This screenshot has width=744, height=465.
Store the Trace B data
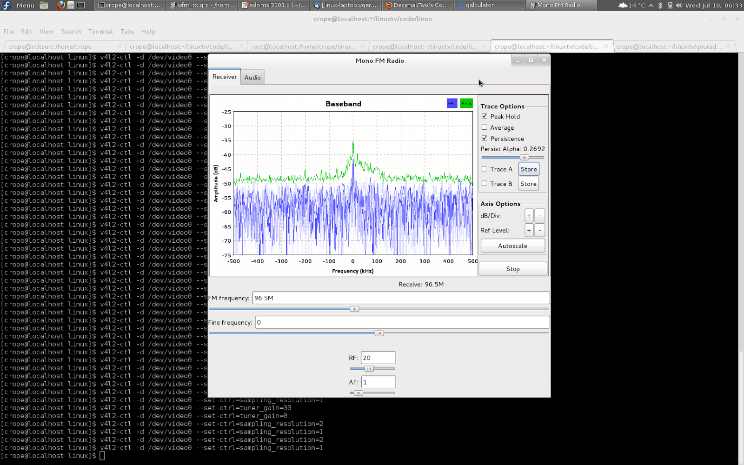[529, 184]
